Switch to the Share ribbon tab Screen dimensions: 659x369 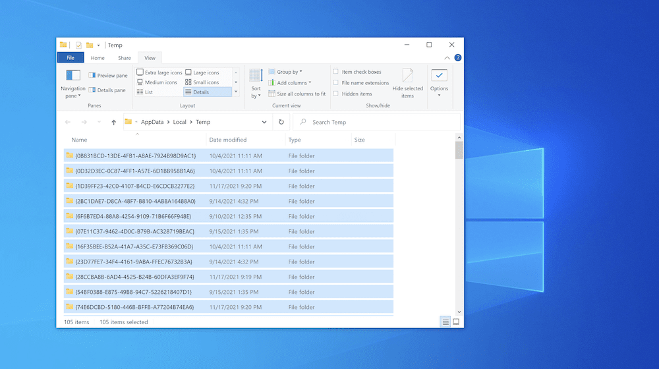tap(124, 58)
